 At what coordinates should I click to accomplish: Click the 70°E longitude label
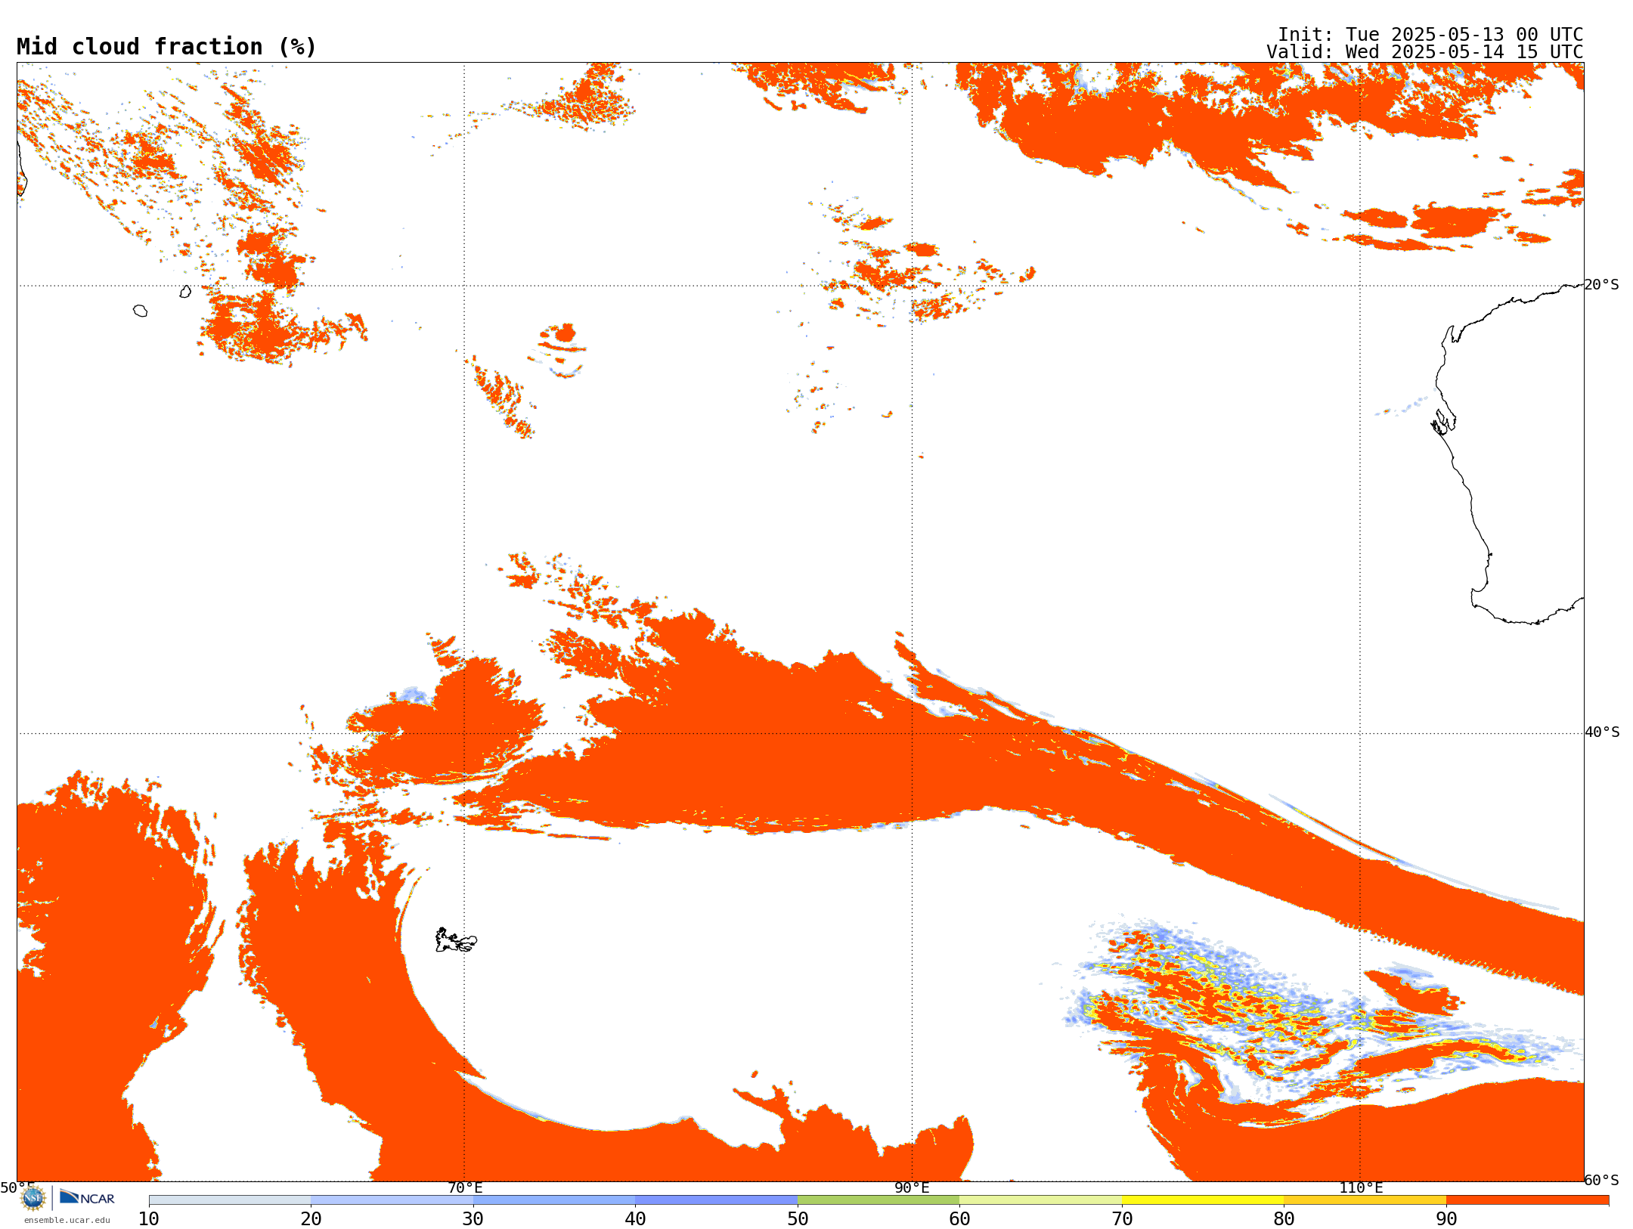tap(465, 1188)
